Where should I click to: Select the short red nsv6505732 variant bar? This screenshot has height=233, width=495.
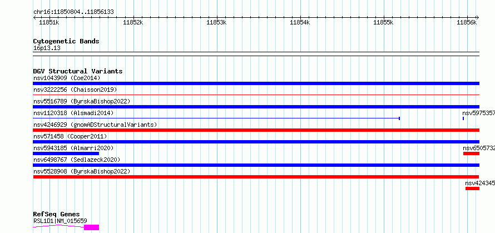click(471, 153)
